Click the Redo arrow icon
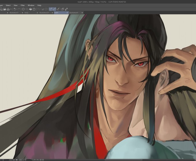The height and width of the screenshot is (161, 196). click(x=19, y=9)
